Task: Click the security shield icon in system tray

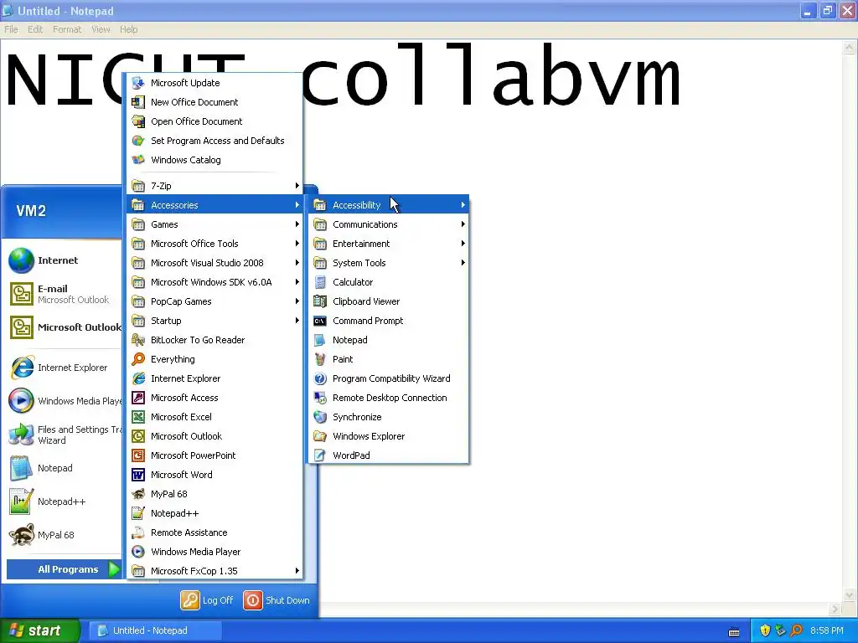Action: pyautogui.click(x=765, y=630)
